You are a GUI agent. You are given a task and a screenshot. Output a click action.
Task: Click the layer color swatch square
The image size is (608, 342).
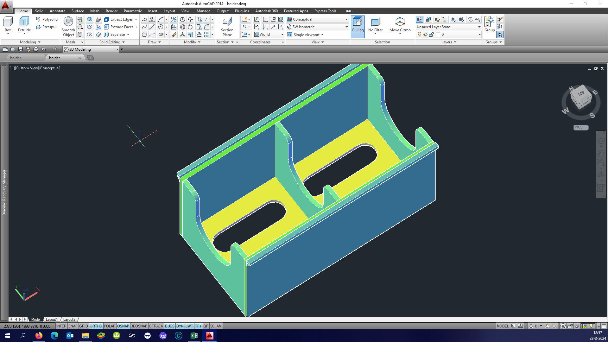(438, 35)
